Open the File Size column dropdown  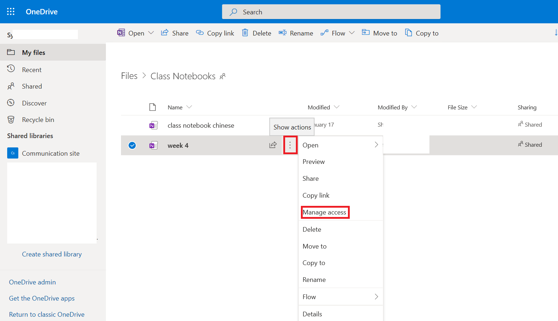[x=474, y=107]
